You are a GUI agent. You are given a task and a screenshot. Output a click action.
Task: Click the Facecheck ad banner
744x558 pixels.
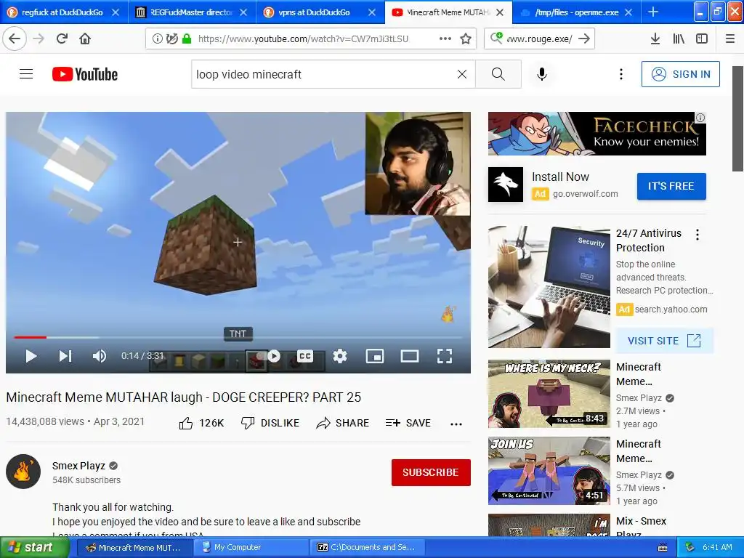tap(597, 134)
